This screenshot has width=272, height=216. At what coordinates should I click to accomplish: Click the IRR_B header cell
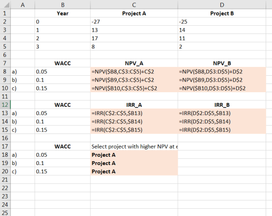[222, 105]
